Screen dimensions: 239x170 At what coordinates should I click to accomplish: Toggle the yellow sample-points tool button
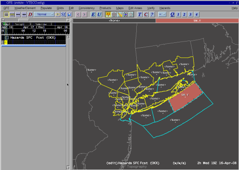(x=108, y=14)
